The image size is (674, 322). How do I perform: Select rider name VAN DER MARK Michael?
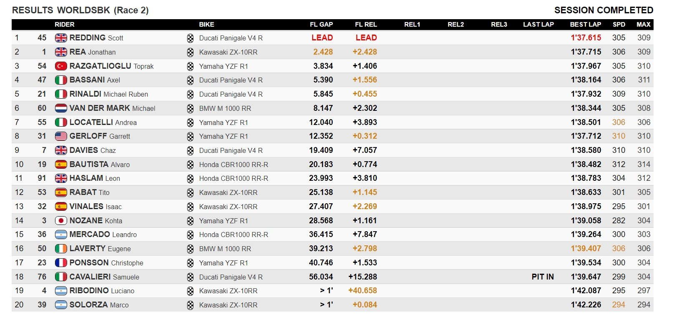(113, 108)
